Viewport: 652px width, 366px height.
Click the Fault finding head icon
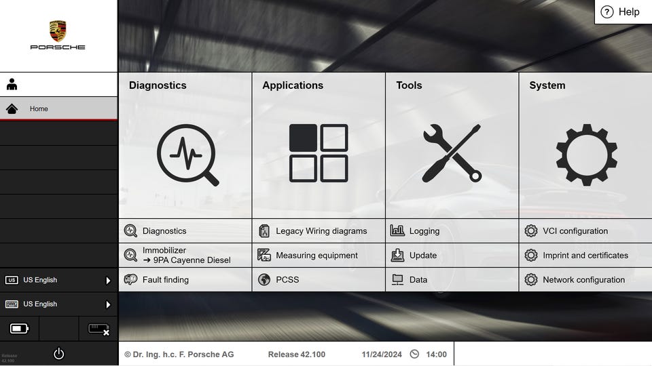[130, 279]
